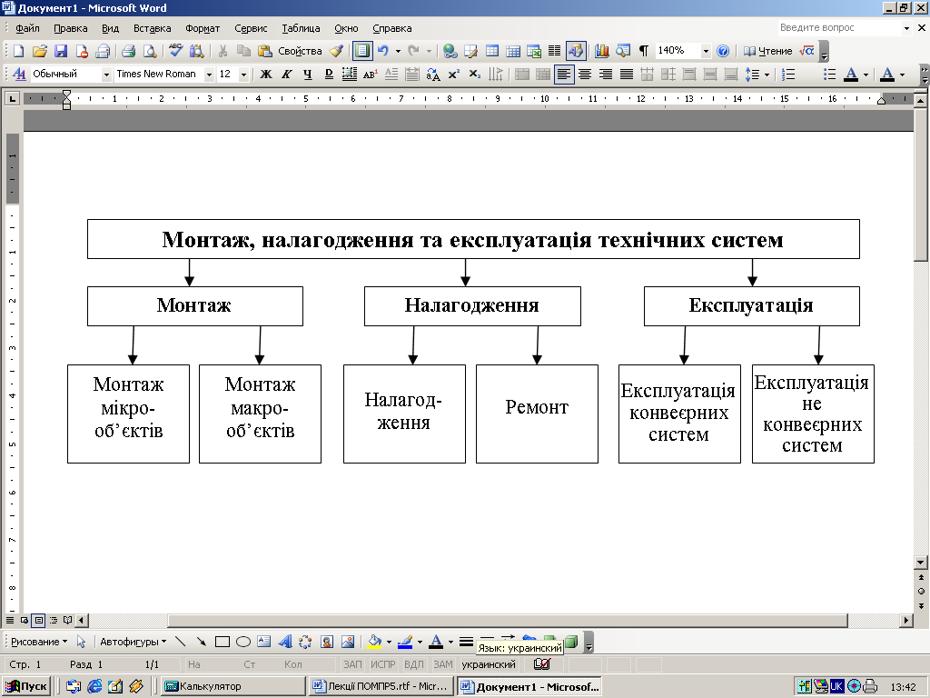Screen dimensions: 930x698
Task: Insert an Excel worksheet table
Action: [x=534, y=51]
